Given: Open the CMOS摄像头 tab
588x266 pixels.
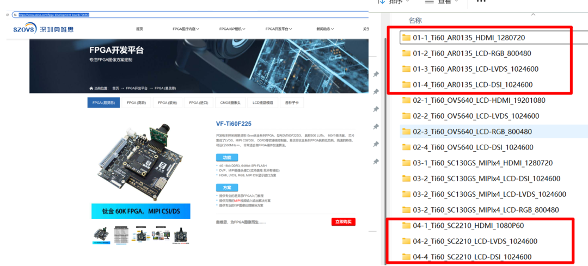Looking at the screenshot, I should pyautogui.click(x=231, y=103).
